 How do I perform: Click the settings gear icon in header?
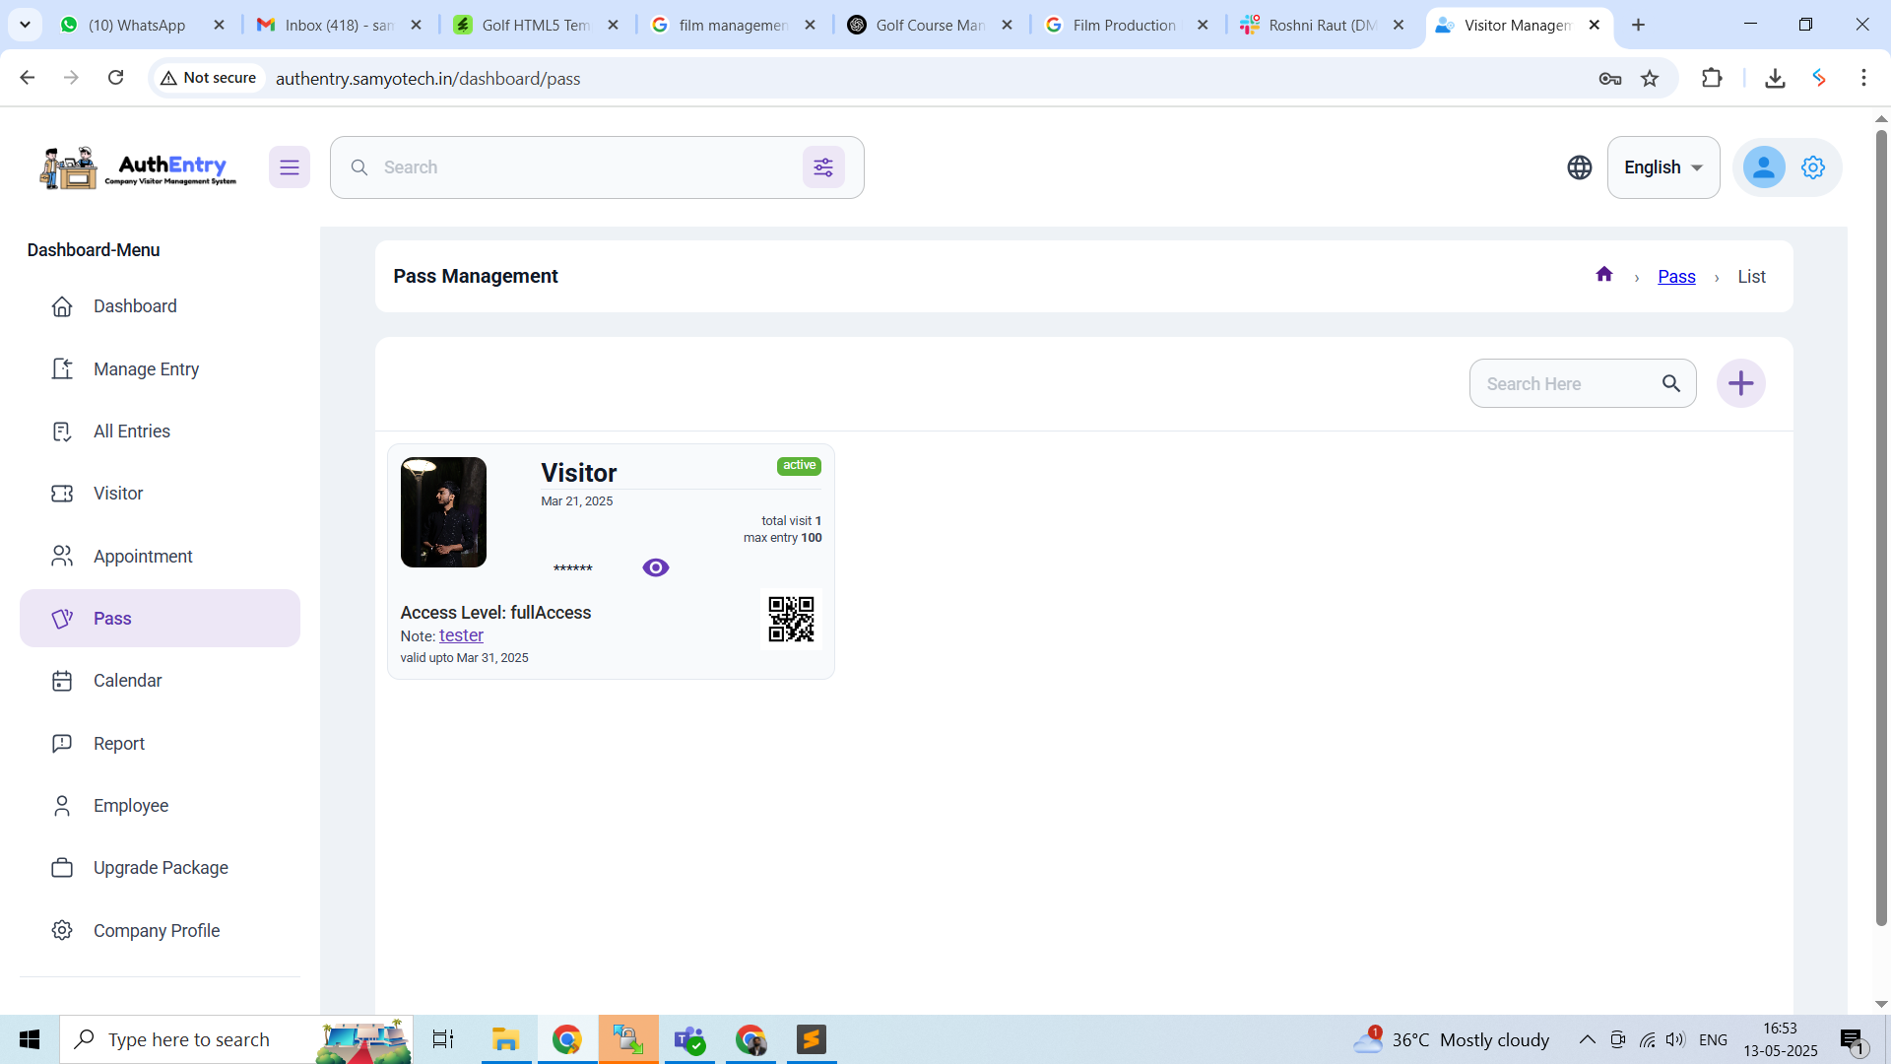click(1813, 167)
